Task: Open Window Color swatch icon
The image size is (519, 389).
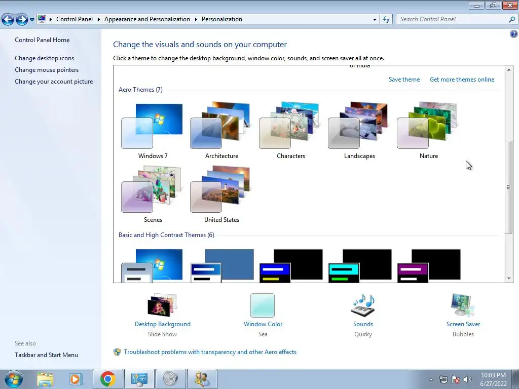Action: pos(263,305)
